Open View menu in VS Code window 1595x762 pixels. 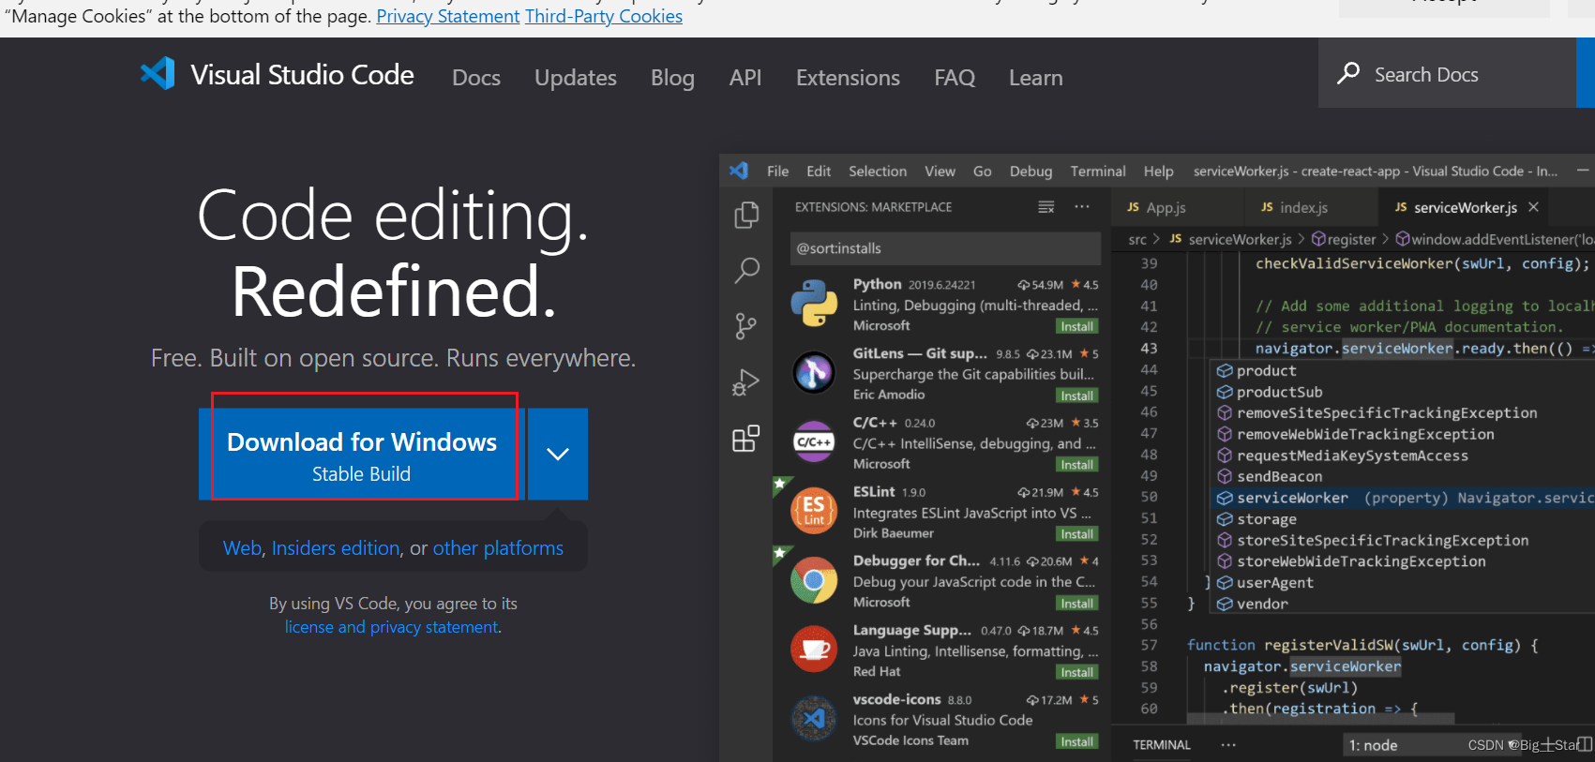coord(940,172)
